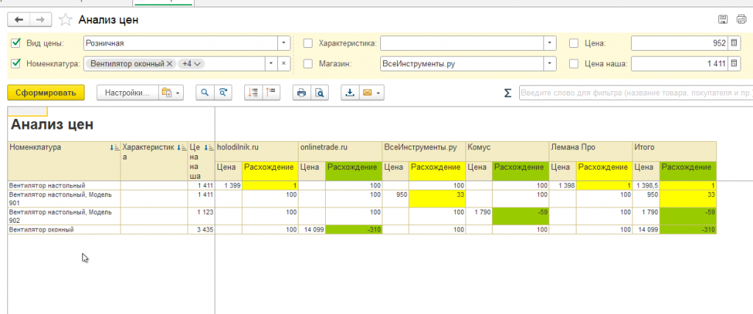The height and width of the screenshot is (314, 753).
Task: Enable the Магазин filter checkbox
Action: tap(308, 63)
